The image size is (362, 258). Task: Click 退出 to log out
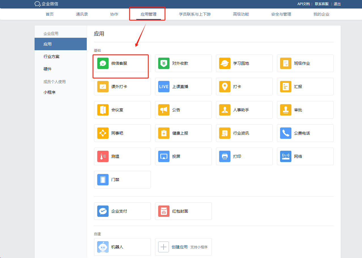click(337, 4)
